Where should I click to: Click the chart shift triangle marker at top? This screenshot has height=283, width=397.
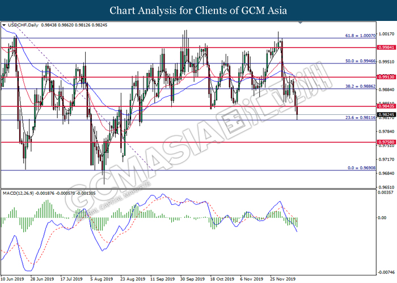[x=301, y=23]
